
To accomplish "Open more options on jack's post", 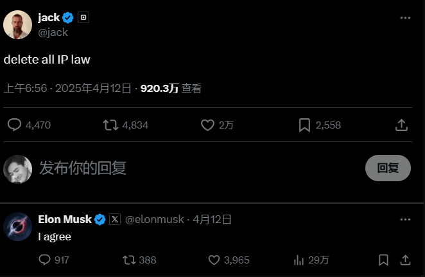I will pyautogui.click(x=405, y=18).
